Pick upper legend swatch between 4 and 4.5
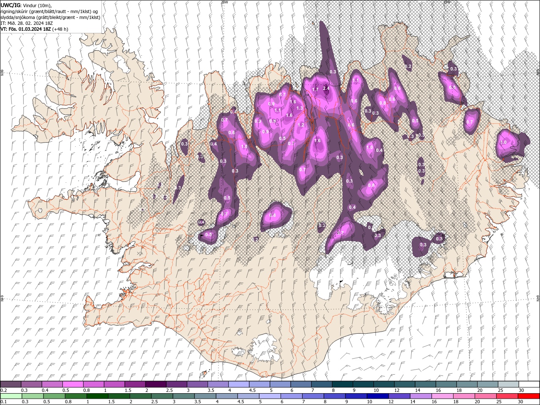Screen dimensions: 540x405 239,384
